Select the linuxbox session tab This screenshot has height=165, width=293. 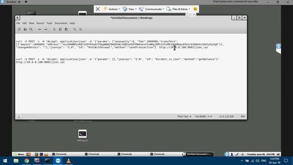[x=11, y=2]
